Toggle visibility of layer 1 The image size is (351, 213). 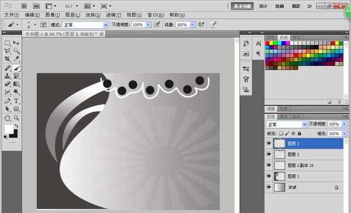(x=269, y=176)
